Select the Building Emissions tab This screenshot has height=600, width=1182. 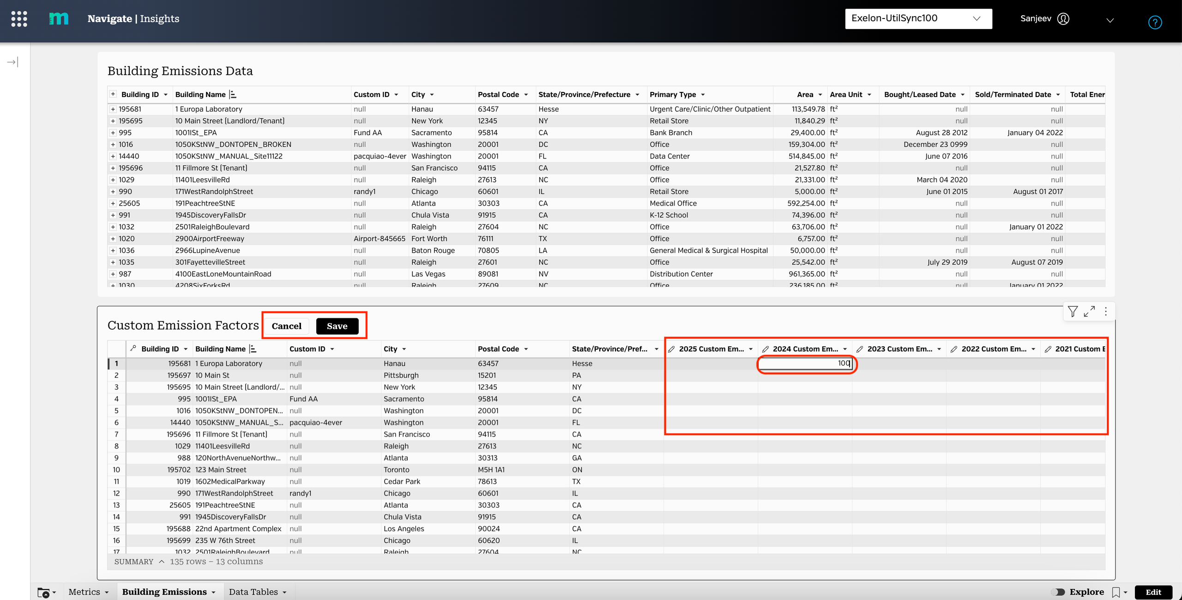tap(164, 592)
